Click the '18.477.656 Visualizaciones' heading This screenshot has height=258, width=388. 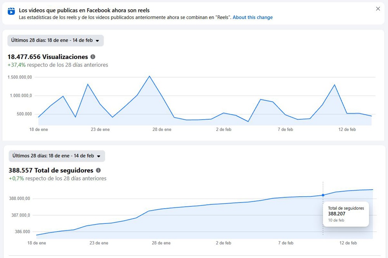coord(48,57)
